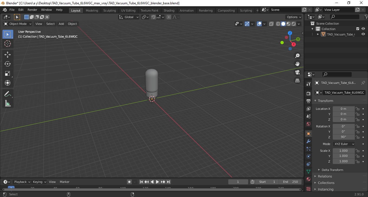The height and width of the screenshot is (197, 368).
Task: Toggle Collection exclude checkbox in outliner
Action: coord(358,29)
